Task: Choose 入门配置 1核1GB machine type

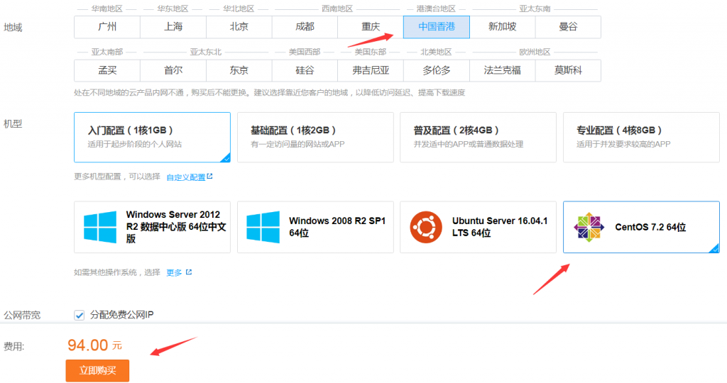Action: 152,137
